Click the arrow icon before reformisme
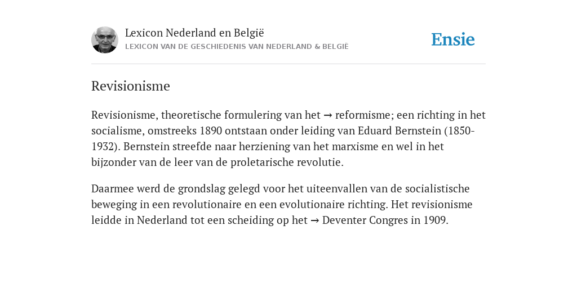 pyautogui.click(x=328, y=115)
